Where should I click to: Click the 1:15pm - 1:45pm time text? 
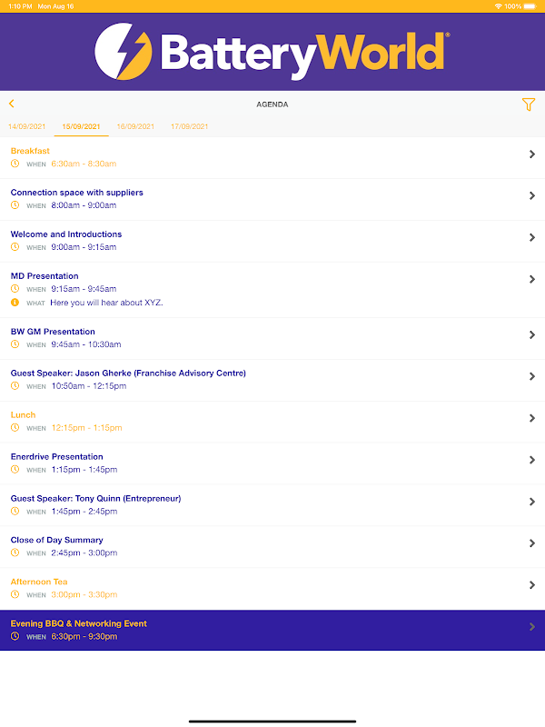[84, 470]
